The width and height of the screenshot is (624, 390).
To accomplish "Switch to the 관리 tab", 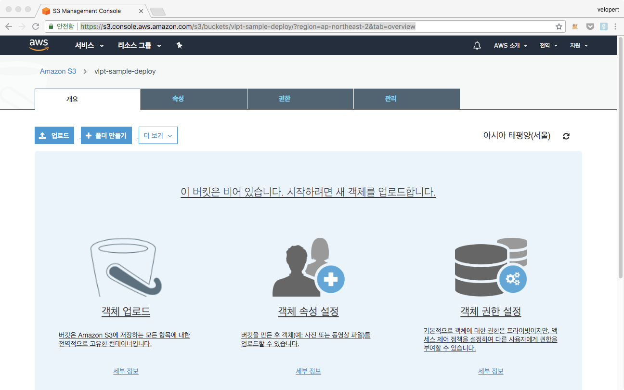I will [x=407, y=99].
